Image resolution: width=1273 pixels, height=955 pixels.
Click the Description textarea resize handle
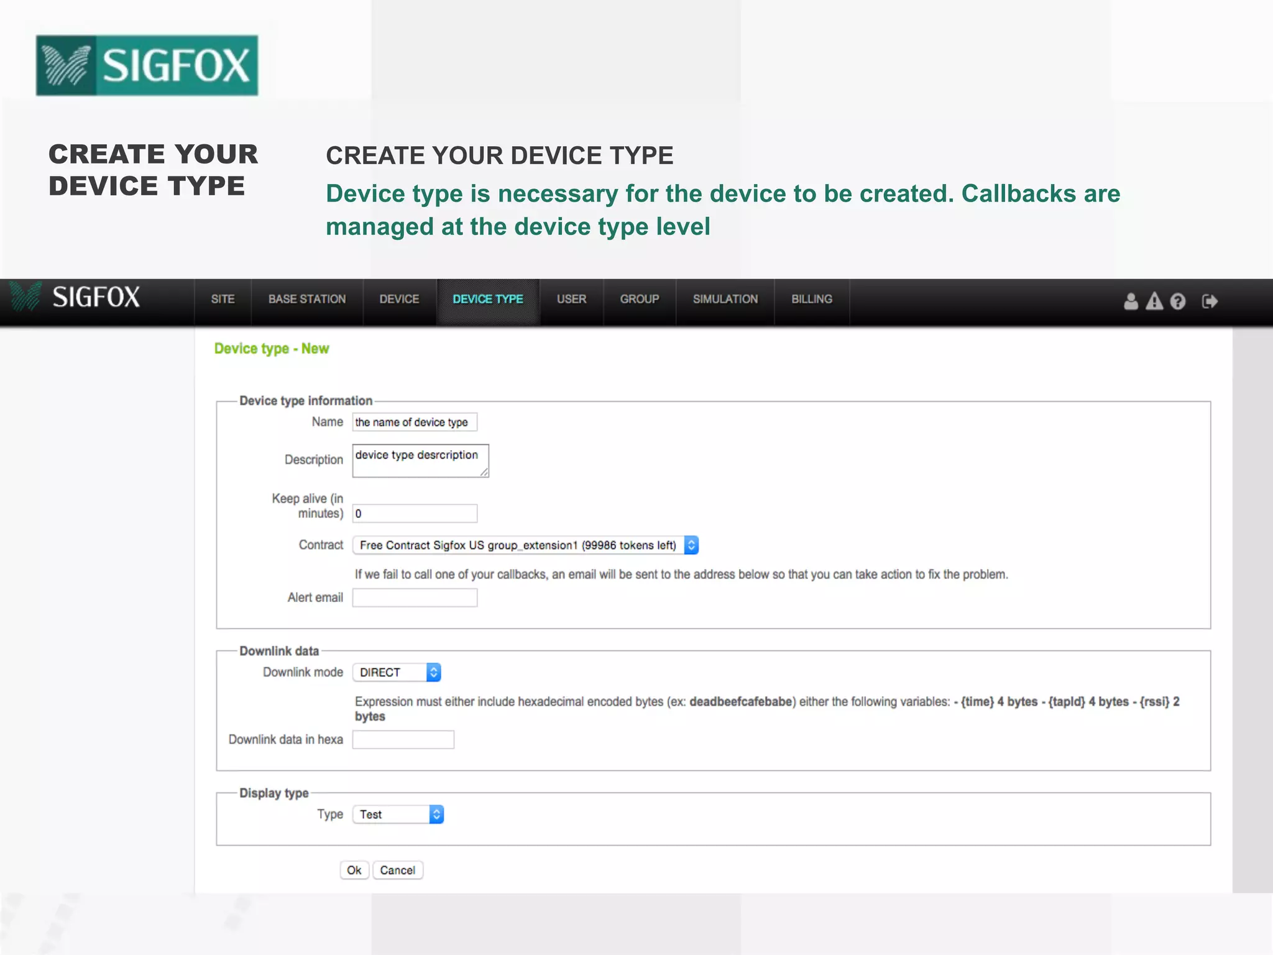tap(484, 473)
